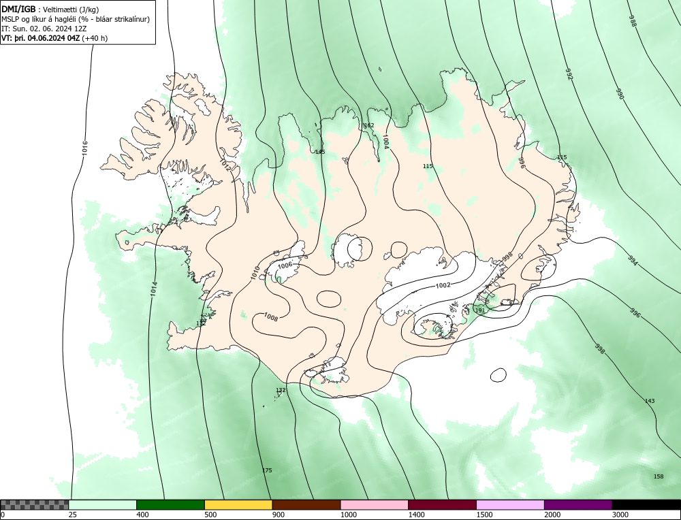The image size is (681, 520).
Task: Click the 191 value on the map
Action: pos(480,310)
